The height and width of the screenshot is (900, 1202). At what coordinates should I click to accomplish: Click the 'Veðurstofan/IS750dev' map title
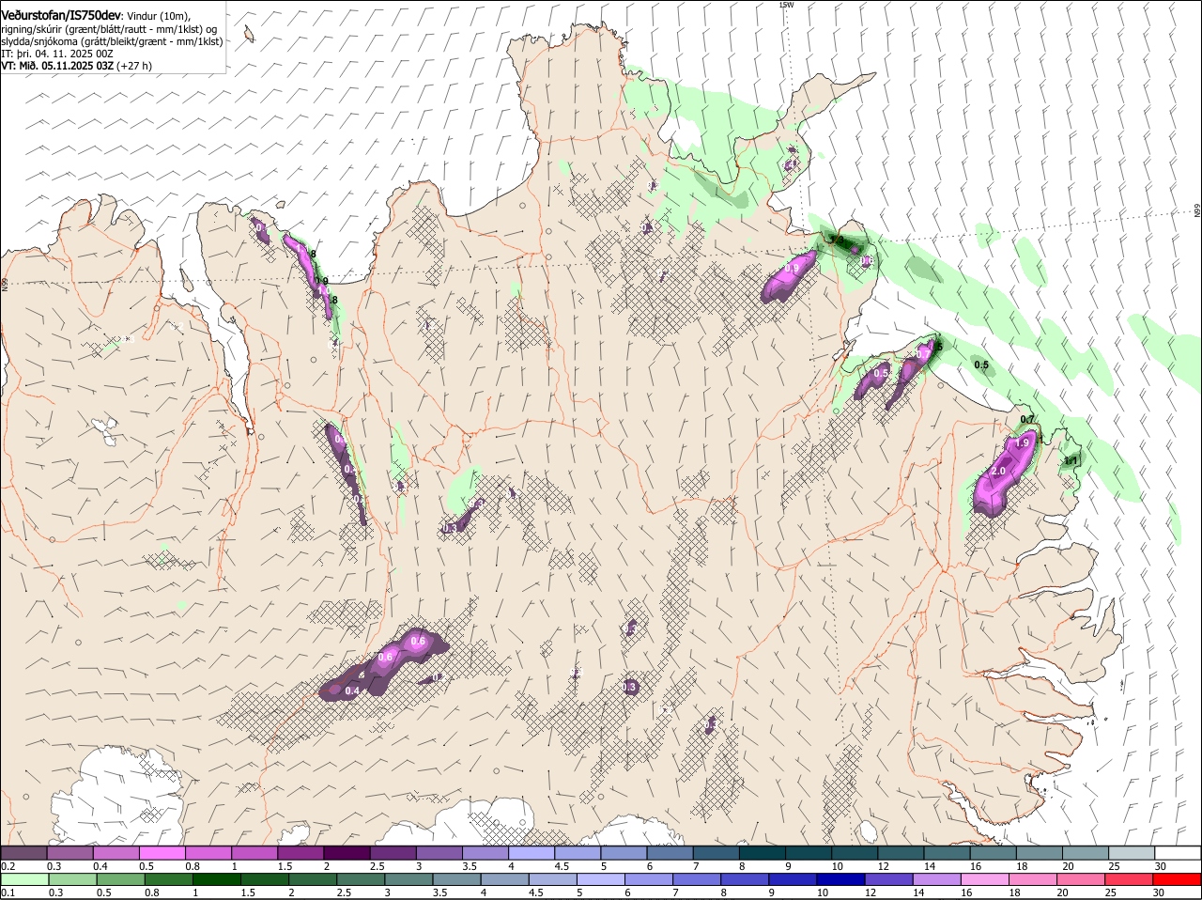(x=61, y=16)
